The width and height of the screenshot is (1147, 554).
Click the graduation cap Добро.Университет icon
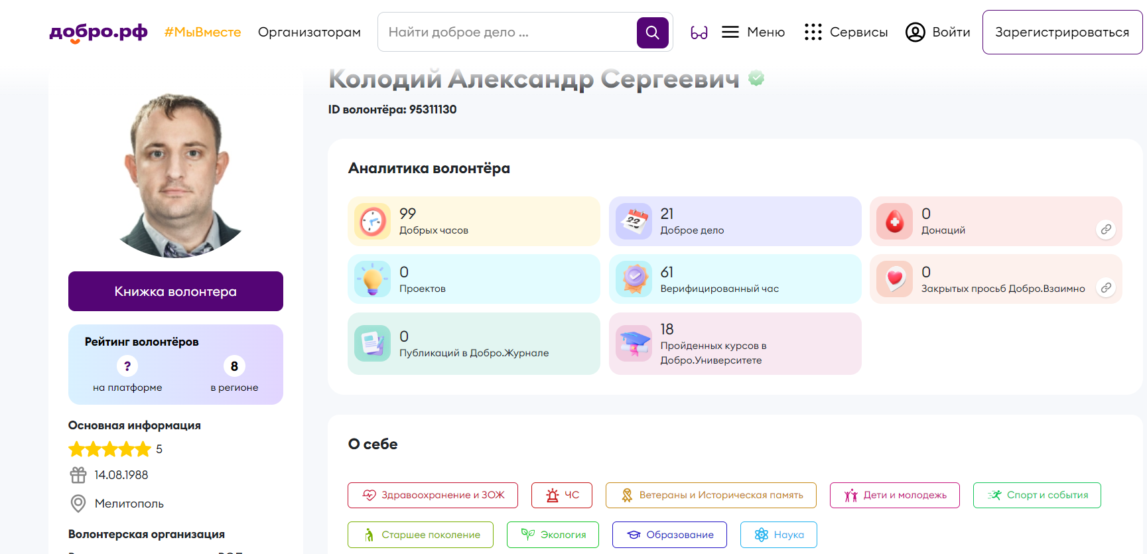click(x=634, y=343)
